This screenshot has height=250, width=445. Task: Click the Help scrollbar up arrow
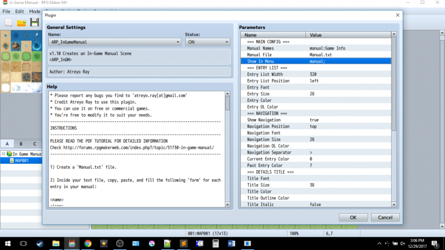[228, 94]
